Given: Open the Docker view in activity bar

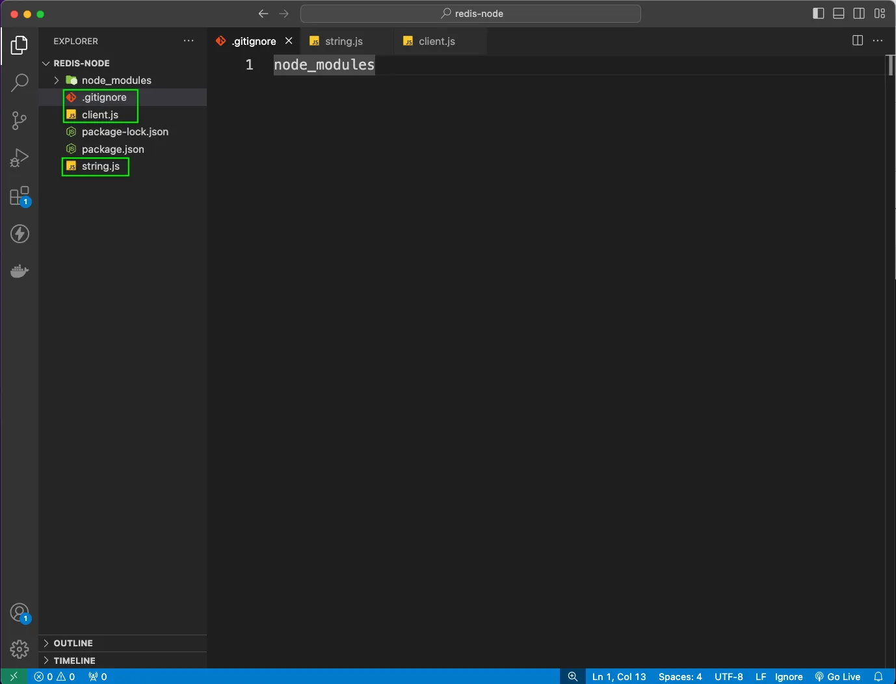Looking at the screenshot, I should (20, 270).
